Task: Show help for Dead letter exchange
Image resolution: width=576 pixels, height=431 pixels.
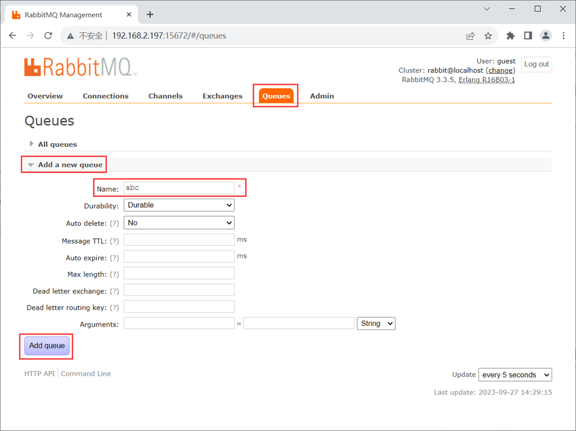Action: coord(114,292)
